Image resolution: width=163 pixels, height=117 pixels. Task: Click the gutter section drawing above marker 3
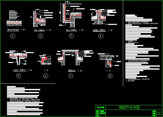(72, 15)
